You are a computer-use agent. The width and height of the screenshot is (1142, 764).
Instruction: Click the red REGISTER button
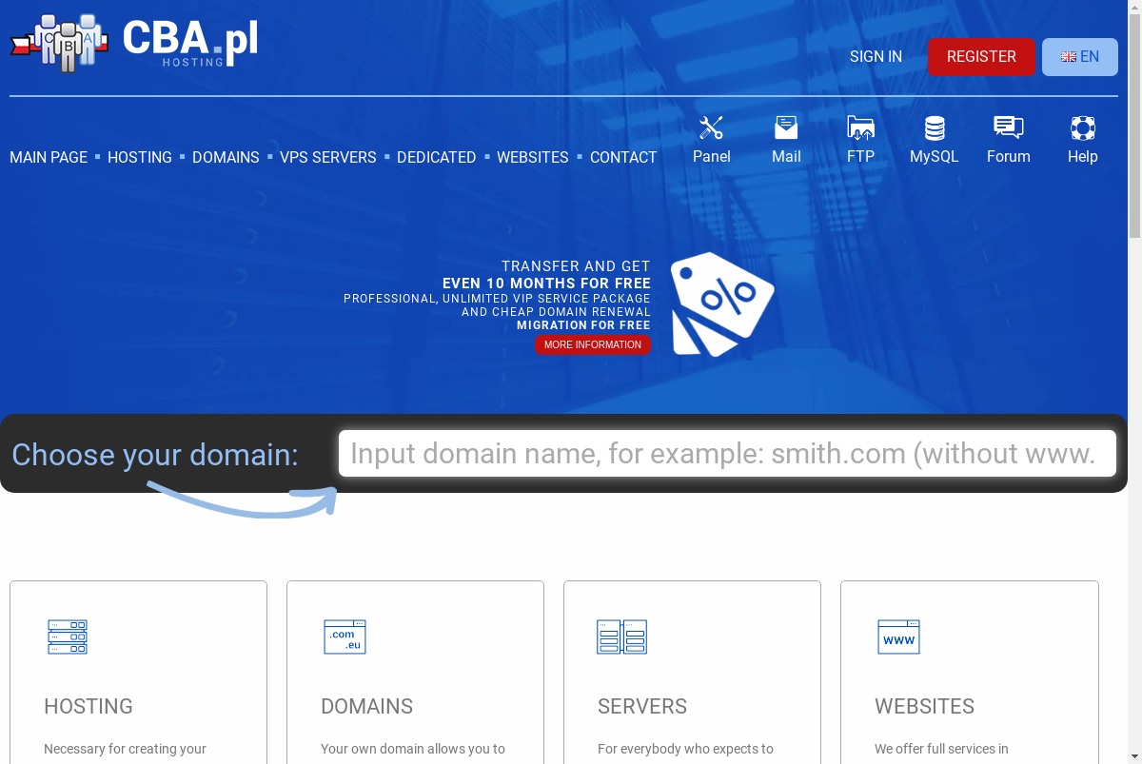coord(981,57)
